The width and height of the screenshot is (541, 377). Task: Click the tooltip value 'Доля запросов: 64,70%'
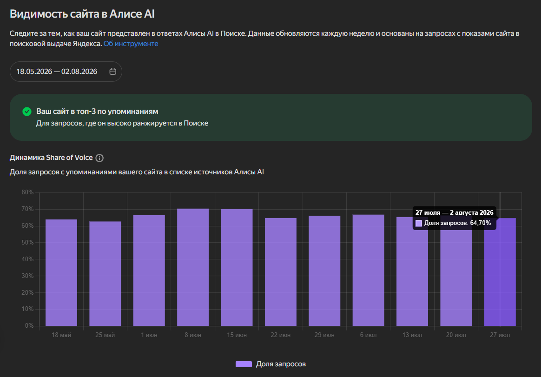click(457, 223)
